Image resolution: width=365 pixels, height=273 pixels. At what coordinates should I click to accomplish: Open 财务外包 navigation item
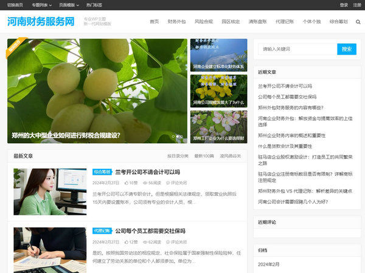pos(176,22)
